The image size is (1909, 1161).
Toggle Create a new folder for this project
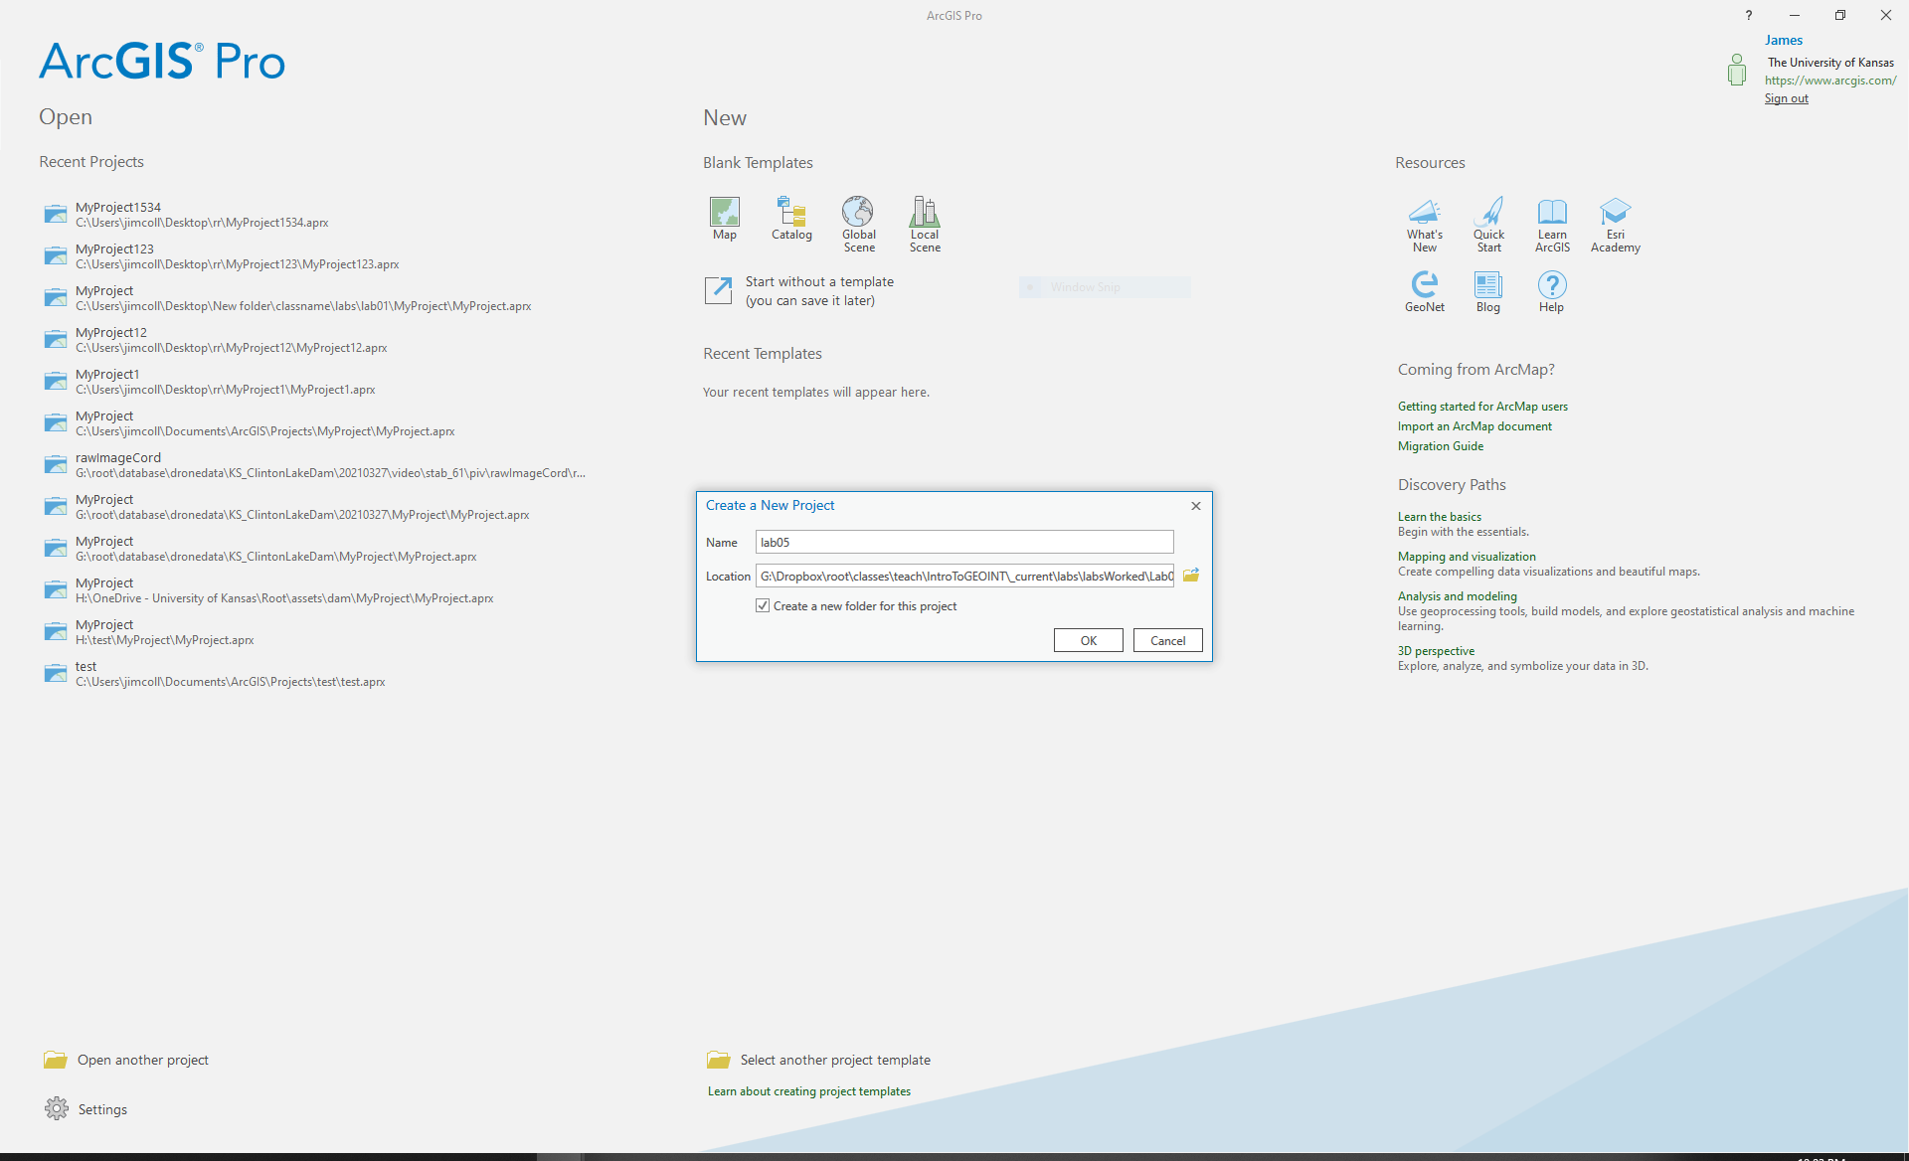763,605
